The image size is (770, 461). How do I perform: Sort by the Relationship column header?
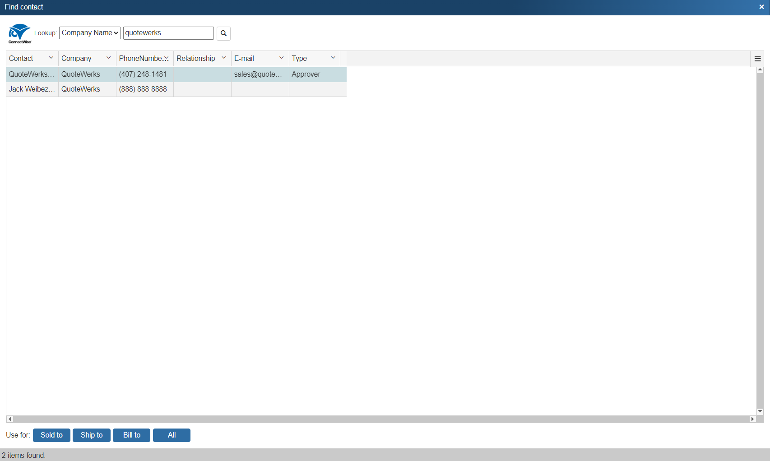tap(196, 59)
